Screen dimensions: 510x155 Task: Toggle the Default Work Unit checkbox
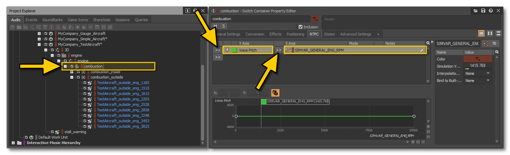(26, 137)
